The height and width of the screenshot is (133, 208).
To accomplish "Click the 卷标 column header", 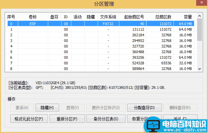I will pos(33,17).
